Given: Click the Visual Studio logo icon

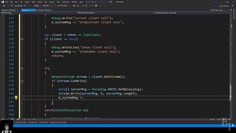Looking at the screenshot, I should pos(3,2).
